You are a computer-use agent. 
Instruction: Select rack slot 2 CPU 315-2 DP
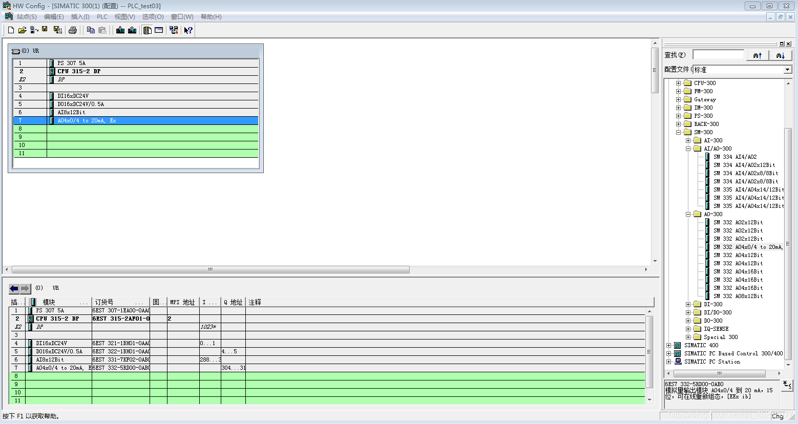tap(136, 71)
